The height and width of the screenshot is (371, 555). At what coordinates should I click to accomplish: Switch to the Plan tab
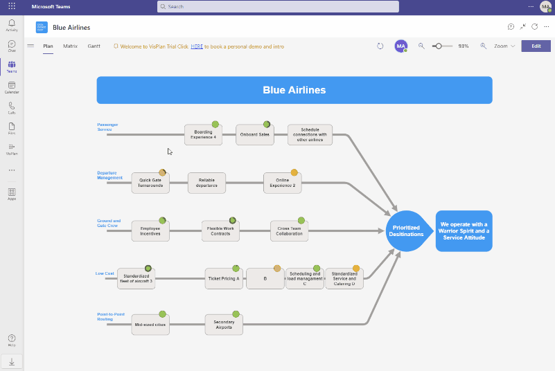tap(48, 46)
